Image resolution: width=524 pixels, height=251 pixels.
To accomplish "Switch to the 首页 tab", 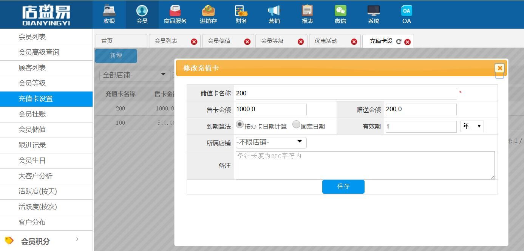I will click(121, 41).
